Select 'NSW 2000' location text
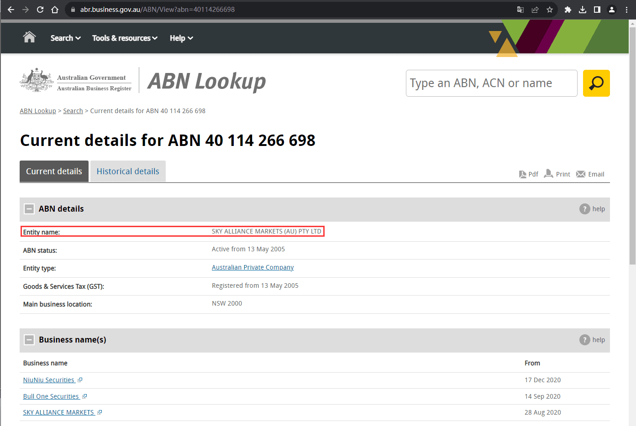636x426 pixels. [227, 303]
